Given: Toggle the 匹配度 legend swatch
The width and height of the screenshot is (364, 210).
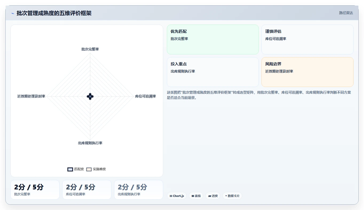Looking at the screenshot, I should (70, 169).
